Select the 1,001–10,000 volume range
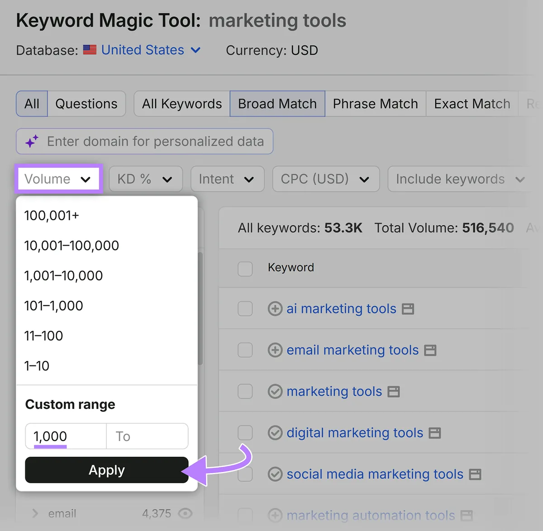This screenshot has width=543, height=531. coord(107,275)
